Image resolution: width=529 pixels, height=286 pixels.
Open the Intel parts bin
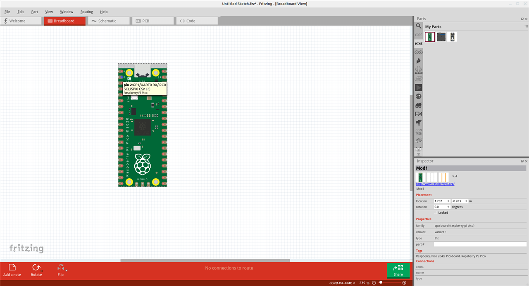(419, 78)
